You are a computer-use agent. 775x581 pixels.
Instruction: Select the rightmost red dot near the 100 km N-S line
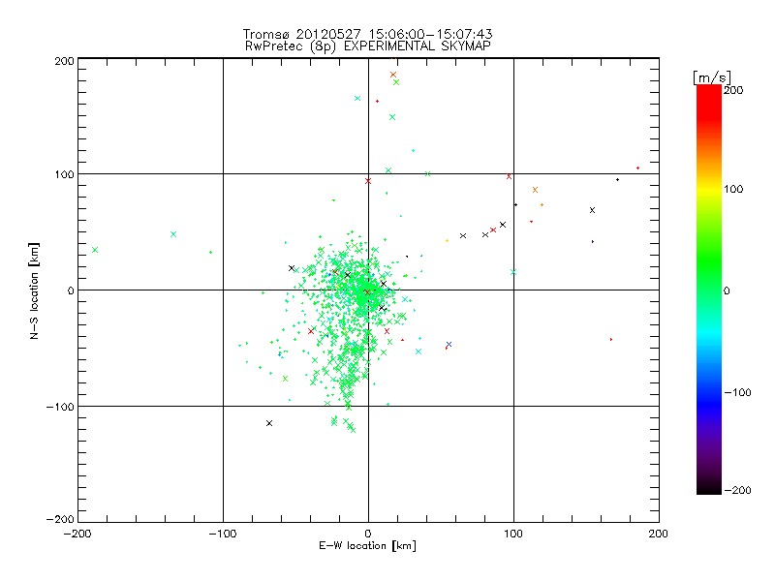(638, 168)
